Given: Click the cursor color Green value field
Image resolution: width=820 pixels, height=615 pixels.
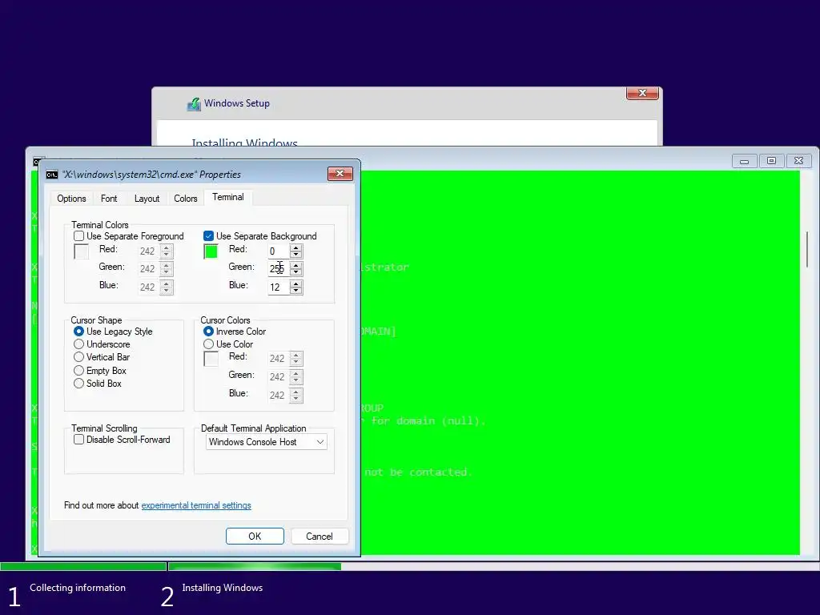Looking at the screenshot, I should (x=278, y=377).
